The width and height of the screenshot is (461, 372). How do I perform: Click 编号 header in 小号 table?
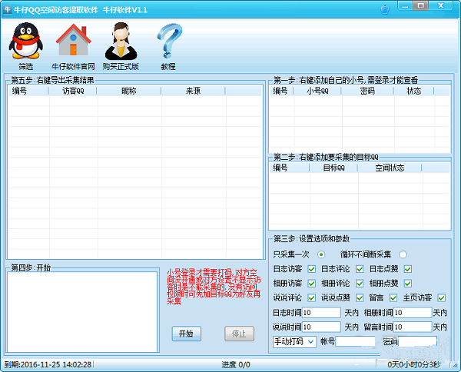(x=281, y=91)
